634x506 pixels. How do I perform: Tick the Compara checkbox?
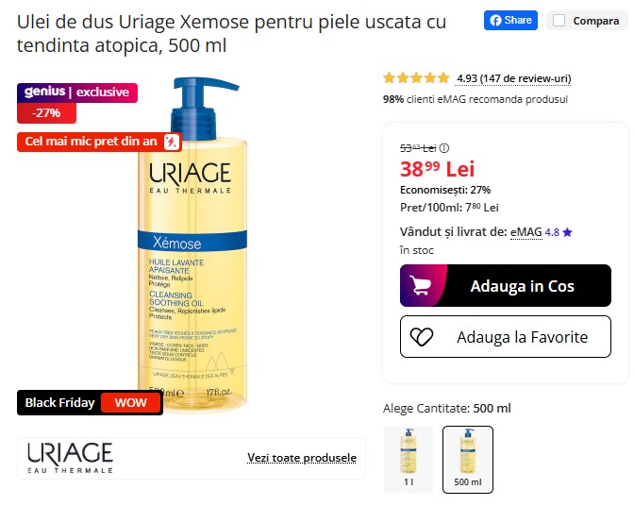pos(559,20)
